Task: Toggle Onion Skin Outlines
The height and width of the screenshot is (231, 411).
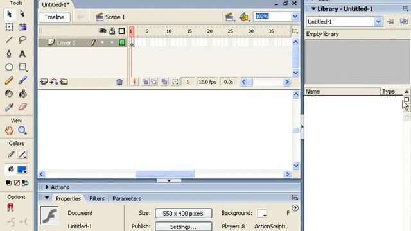Action: click(x=154, y=82)
